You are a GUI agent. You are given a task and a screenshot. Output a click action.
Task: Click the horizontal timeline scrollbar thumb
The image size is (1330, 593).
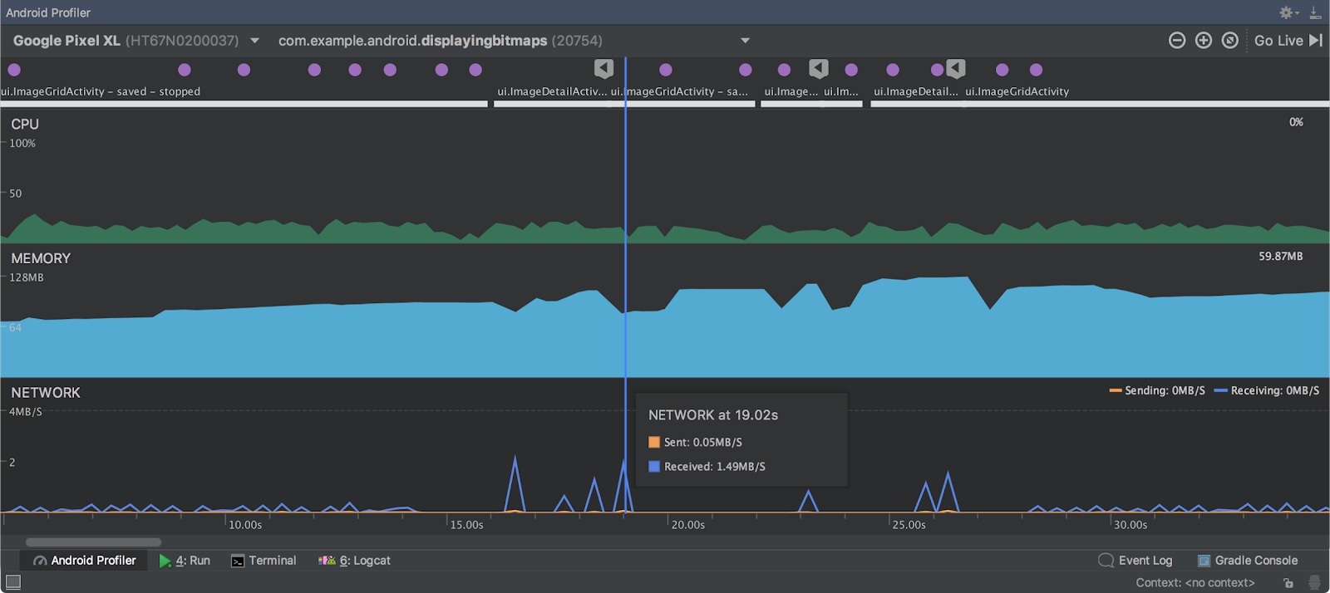click(x=93, y=542)
